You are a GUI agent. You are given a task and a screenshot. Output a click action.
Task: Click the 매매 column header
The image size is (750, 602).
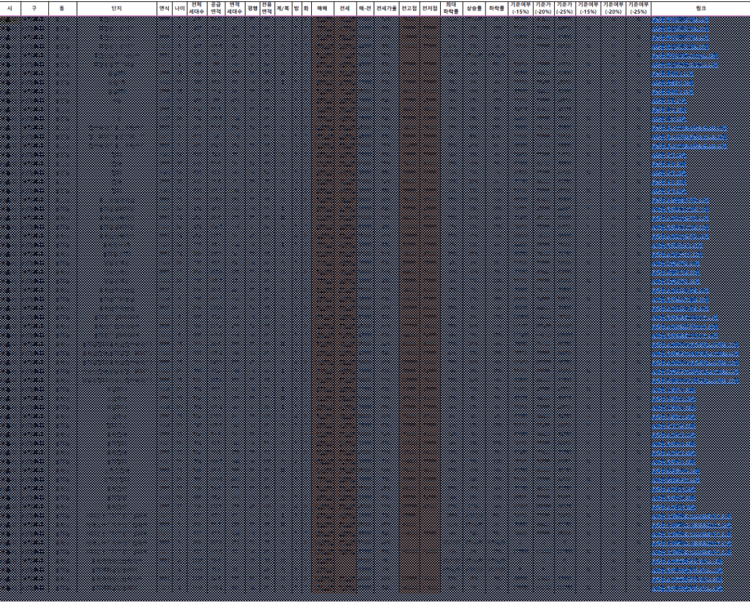(323, 8)
